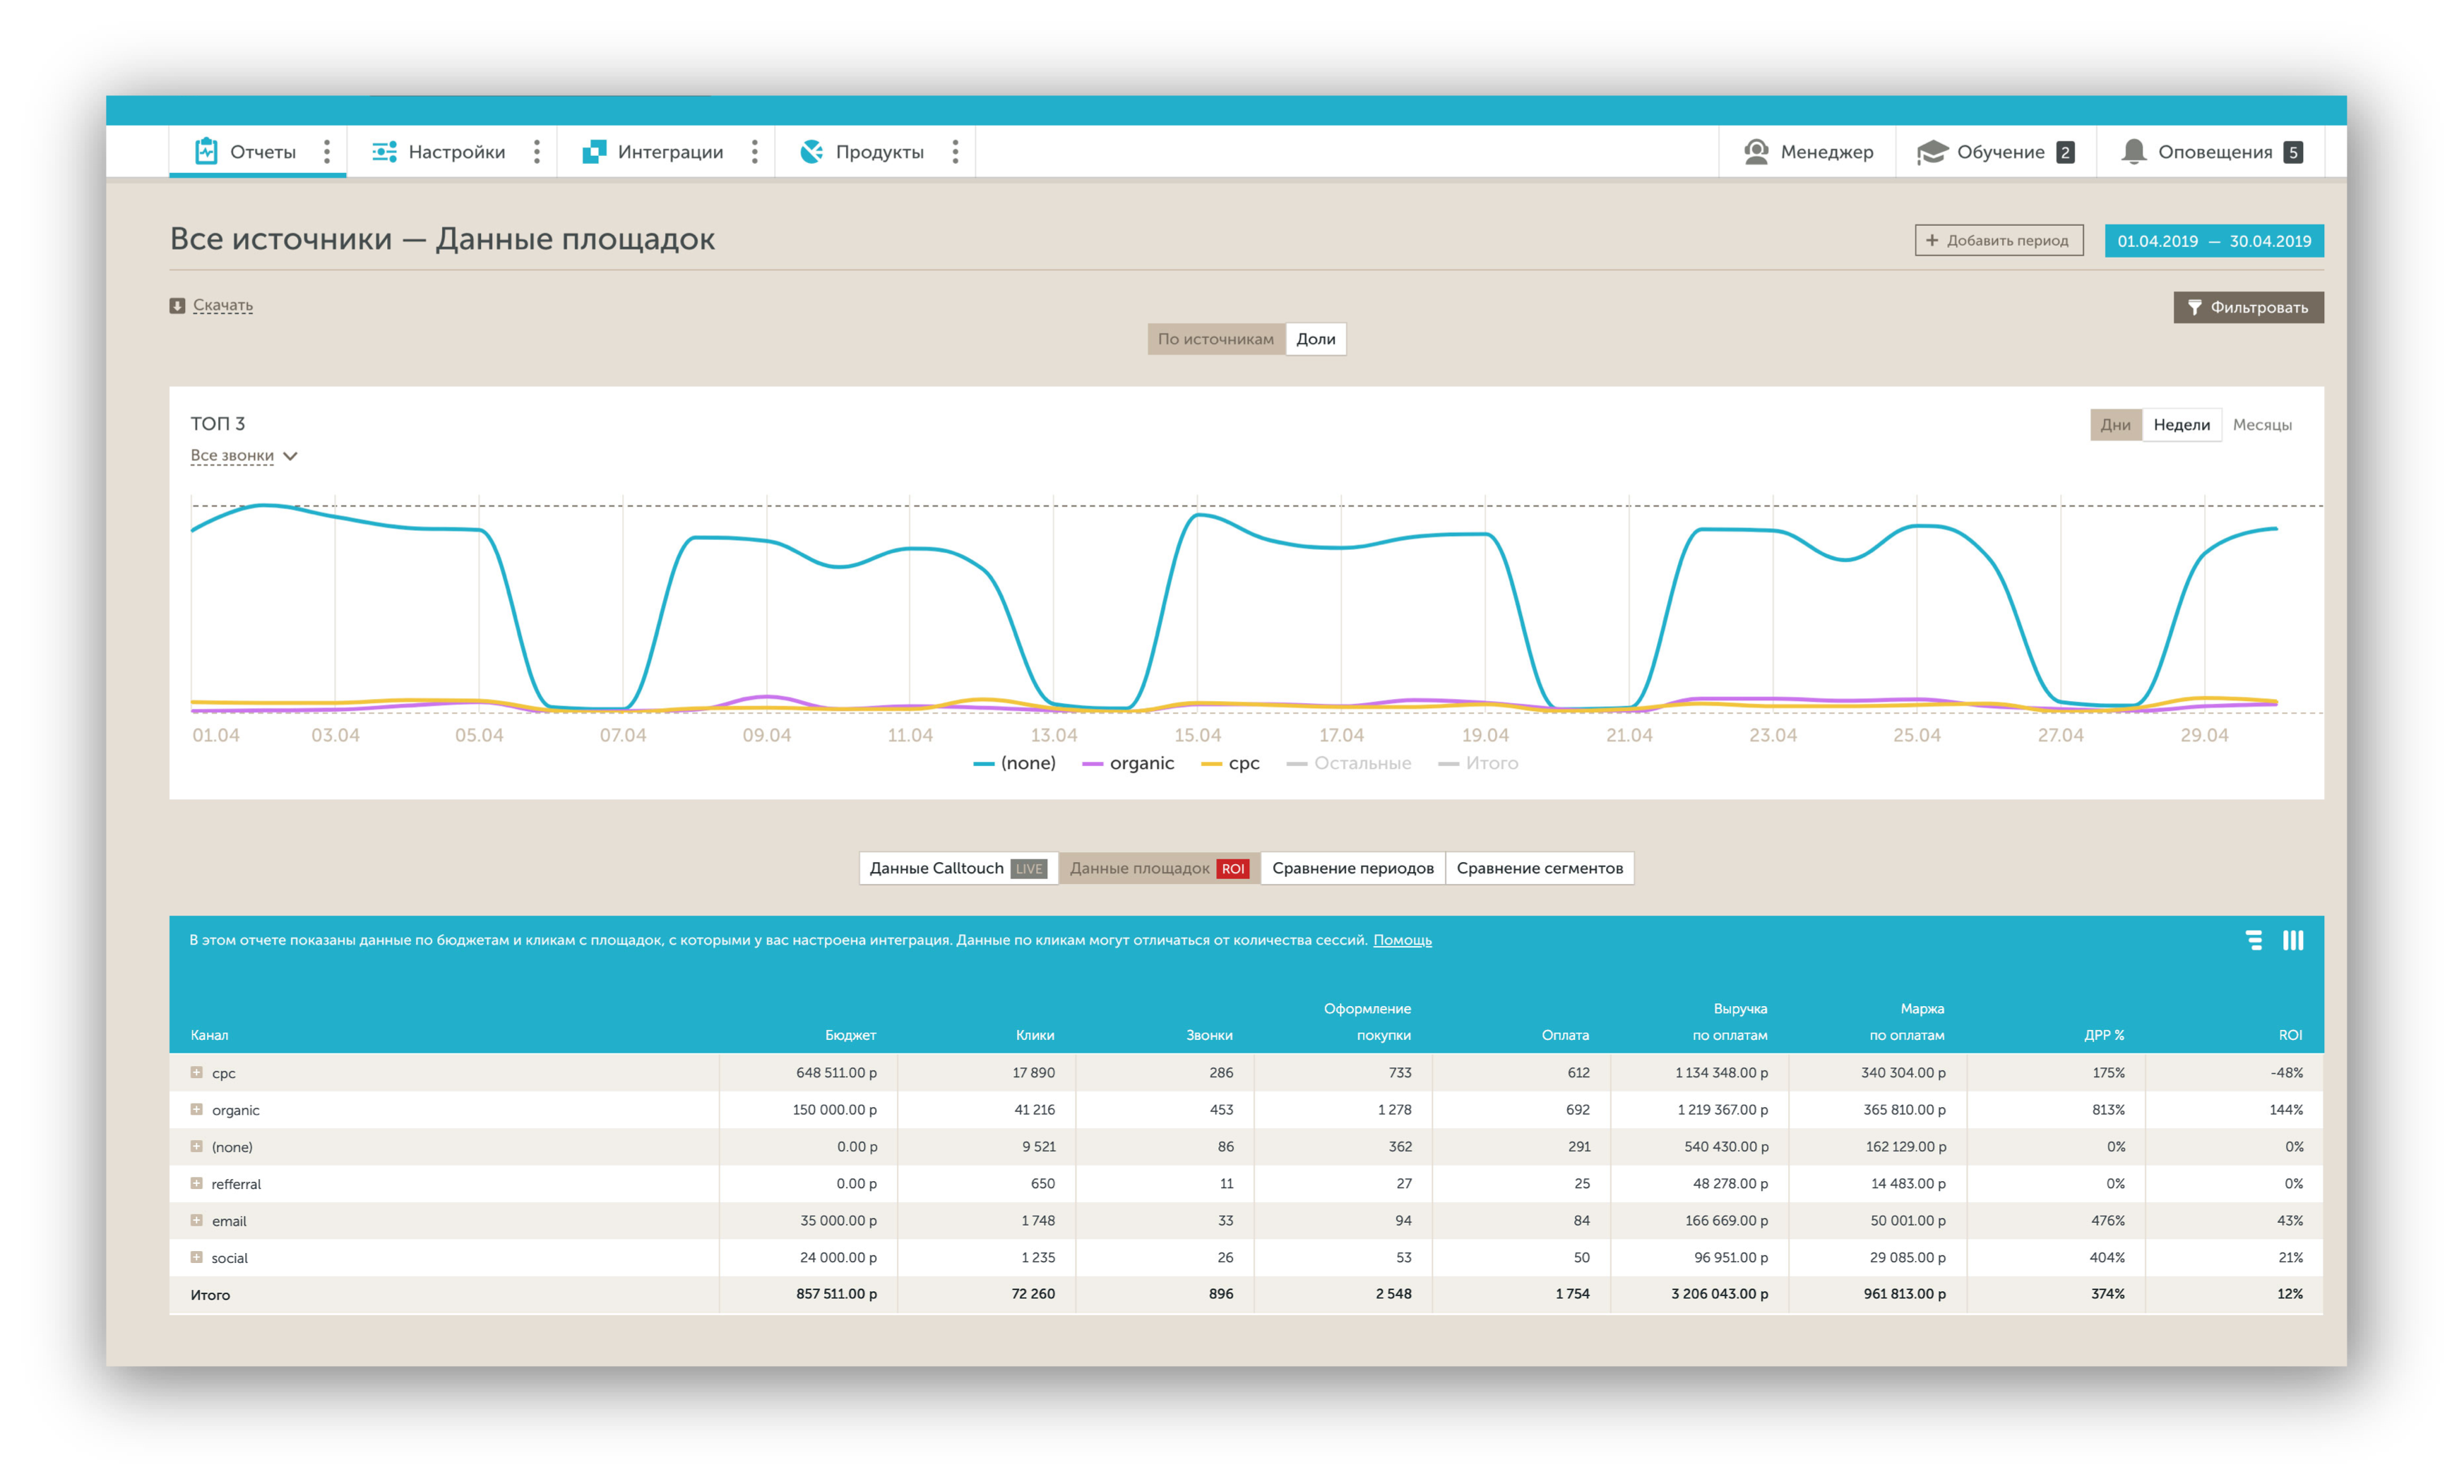The width and height of the screenshot is (2464, 1484).
Task: Open the Помощь link
Action: click(x=1402, y=940)
